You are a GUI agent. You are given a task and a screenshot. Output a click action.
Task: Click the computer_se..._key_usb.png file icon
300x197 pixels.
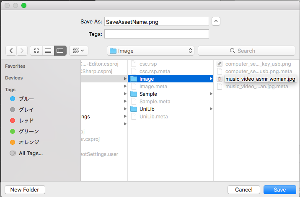point(220,64)
